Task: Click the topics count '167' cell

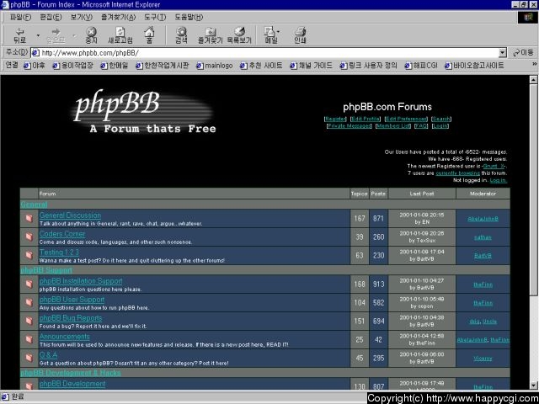Action: [x=360, y=219]
